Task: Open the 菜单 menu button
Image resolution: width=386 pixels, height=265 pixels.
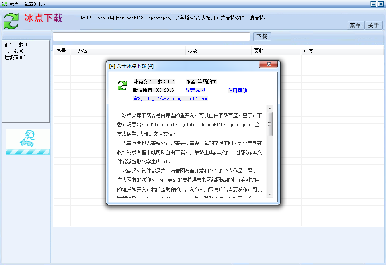Action: tap(355, 25)
